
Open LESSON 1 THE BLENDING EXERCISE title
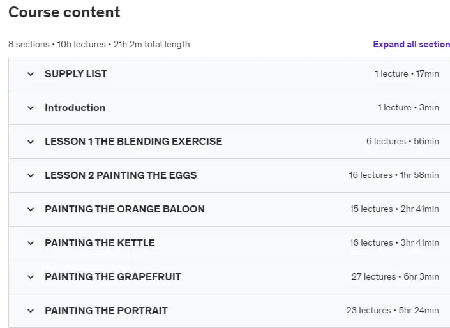point(133,142)
